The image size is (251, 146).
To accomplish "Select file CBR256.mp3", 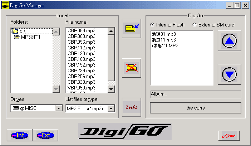I will click(x=82, y=76).
